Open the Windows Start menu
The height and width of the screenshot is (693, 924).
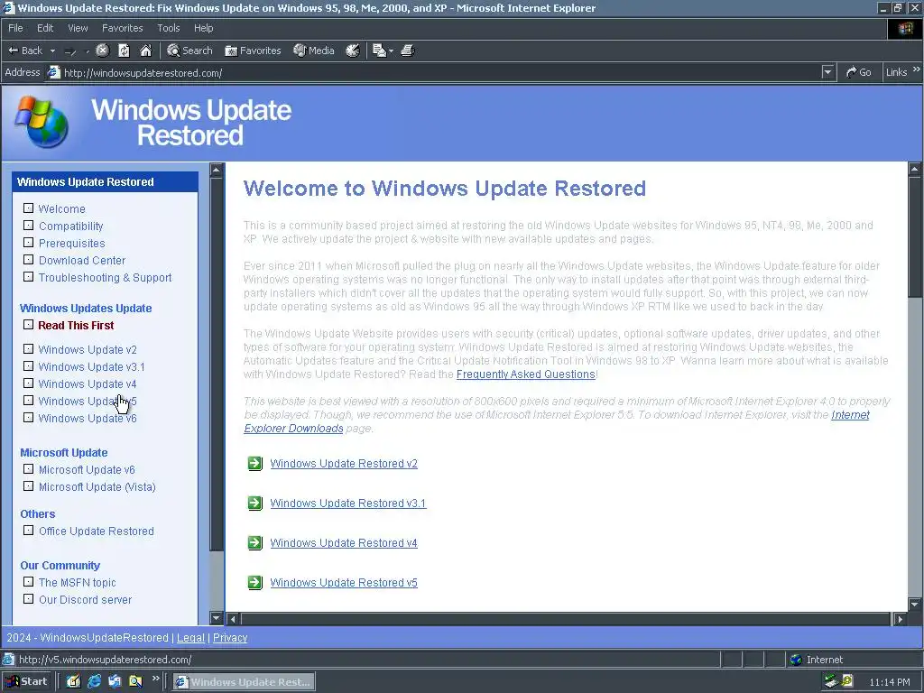(26, 682)
